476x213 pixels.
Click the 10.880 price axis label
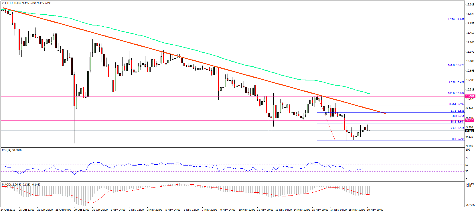[470, 61]
